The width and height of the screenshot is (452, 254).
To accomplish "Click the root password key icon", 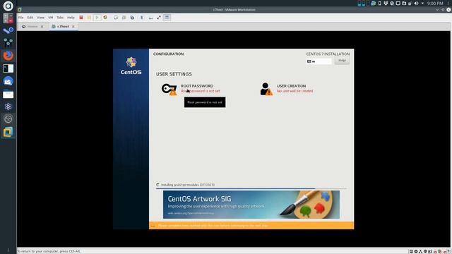I will 169,90.
